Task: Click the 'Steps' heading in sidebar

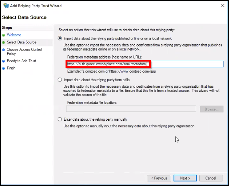Action: tap(7, 28)
